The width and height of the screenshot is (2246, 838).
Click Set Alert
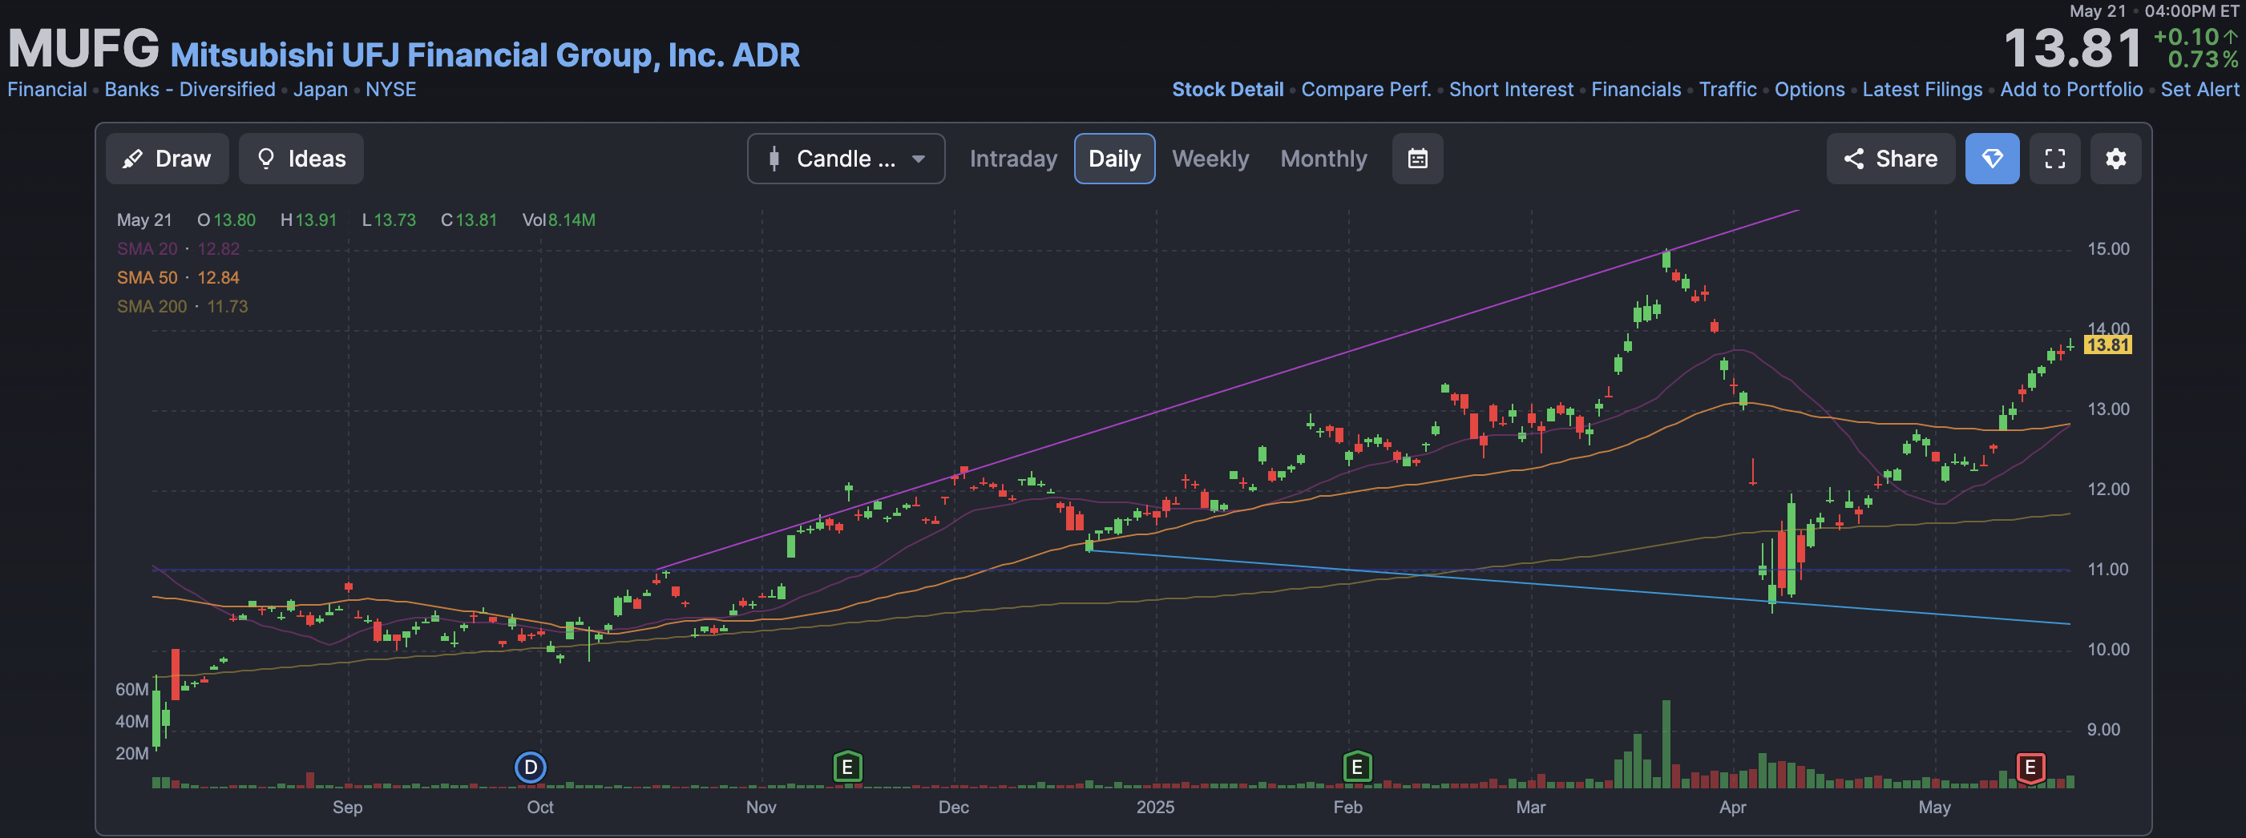pos(2199,90)
